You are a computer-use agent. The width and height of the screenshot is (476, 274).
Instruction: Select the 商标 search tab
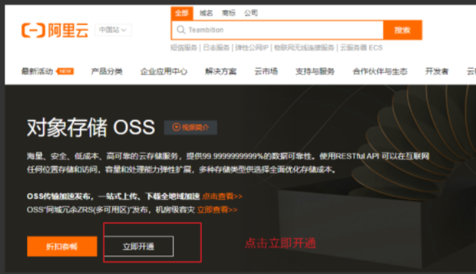click(x=229, y=13)
